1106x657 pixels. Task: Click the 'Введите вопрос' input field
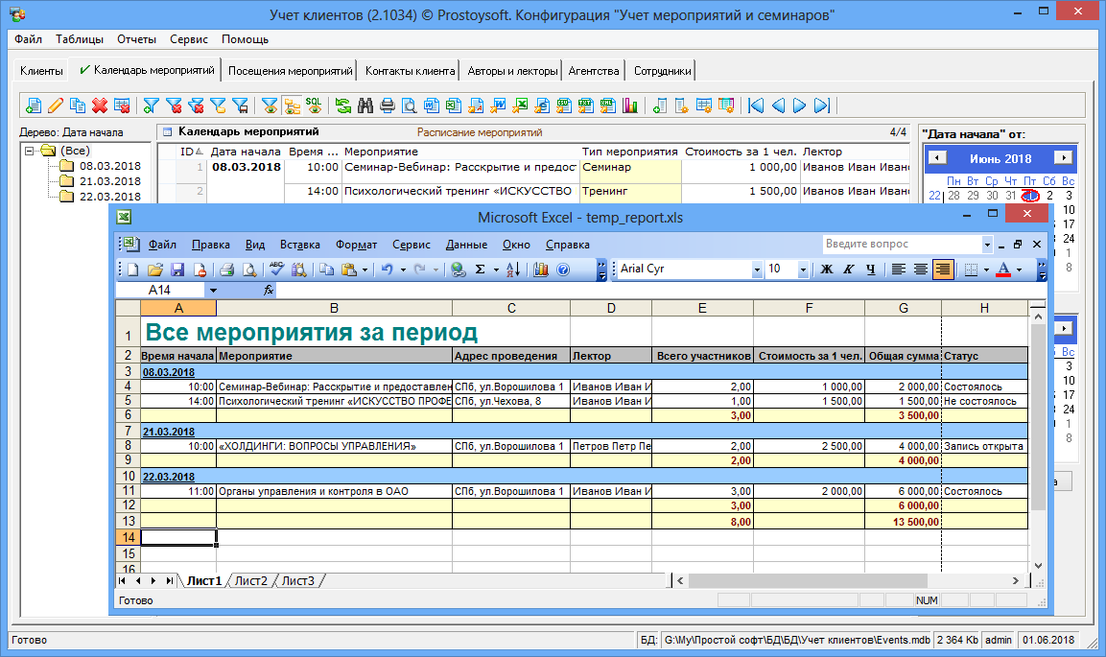click(902, 245)
